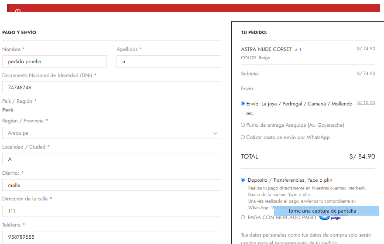Click the Mercado Pago logo

[333, 217]
